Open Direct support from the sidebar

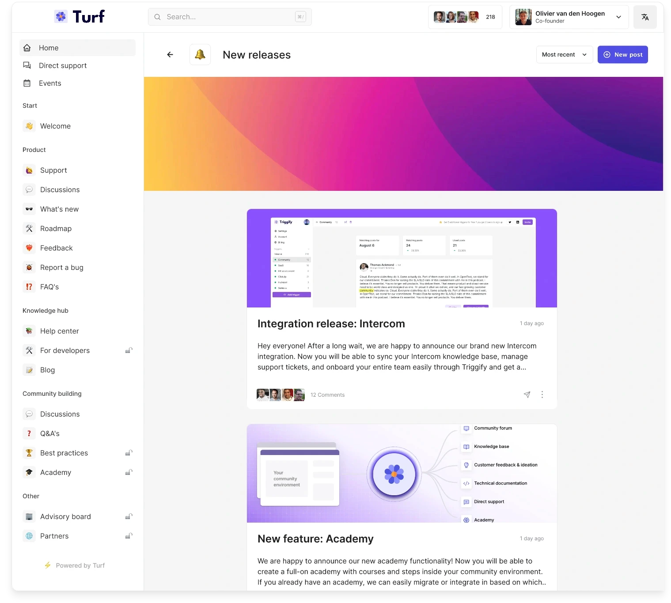click(x=62, y=65)
